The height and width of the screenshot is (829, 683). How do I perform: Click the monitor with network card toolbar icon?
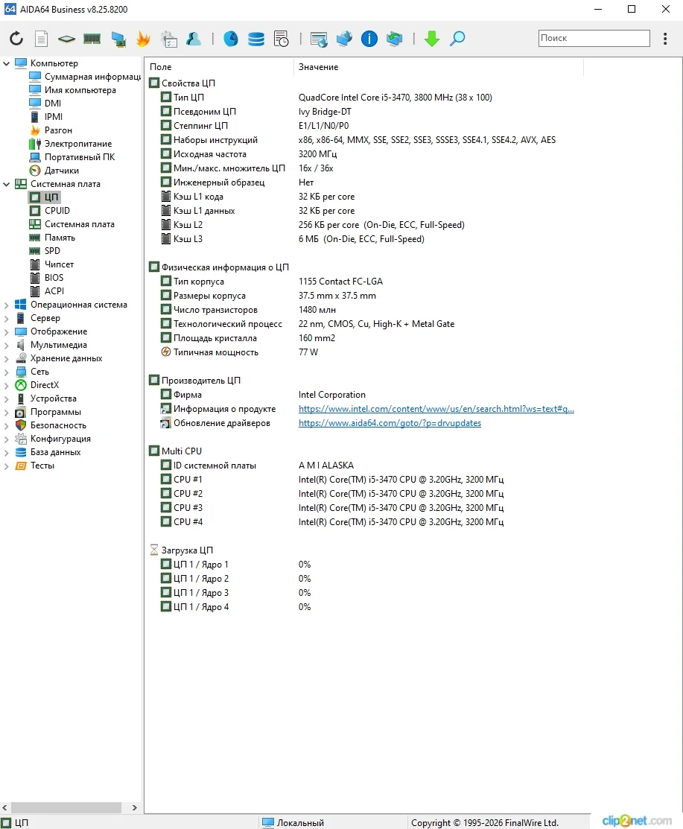[118, 39]
